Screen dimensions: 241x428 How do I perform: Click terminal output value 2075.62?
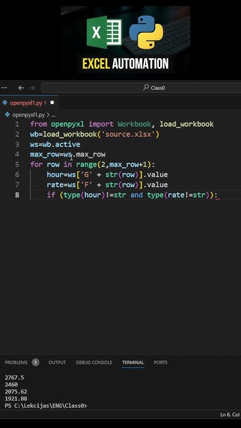16,392
